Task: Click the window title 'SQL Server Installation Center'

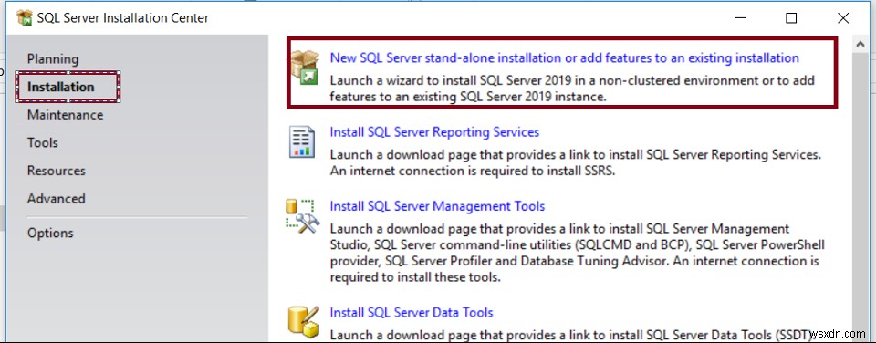Action: (123, 18)
